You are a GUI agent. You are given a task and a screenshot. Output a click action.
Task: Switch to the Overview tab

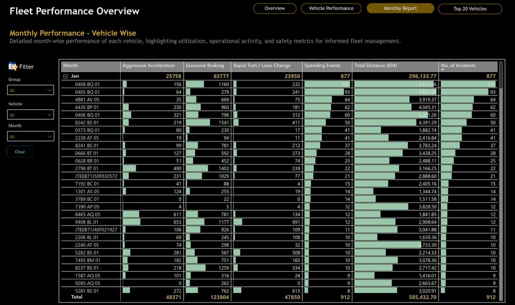[275, 8]
